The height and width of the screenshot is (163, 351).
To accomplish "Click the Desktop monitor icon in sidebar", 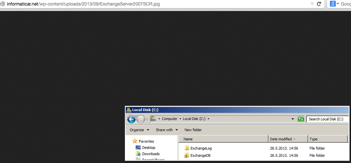I will tap(138, 148).
